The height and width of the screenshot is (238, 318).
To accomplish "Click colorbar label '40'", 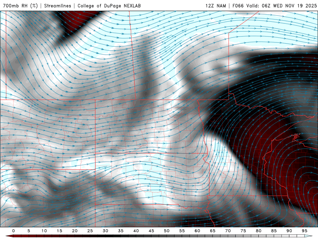I will pos(136,231).
